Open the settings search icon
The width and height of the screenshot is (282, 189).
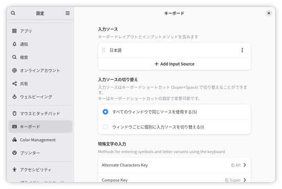pos(13,13)
